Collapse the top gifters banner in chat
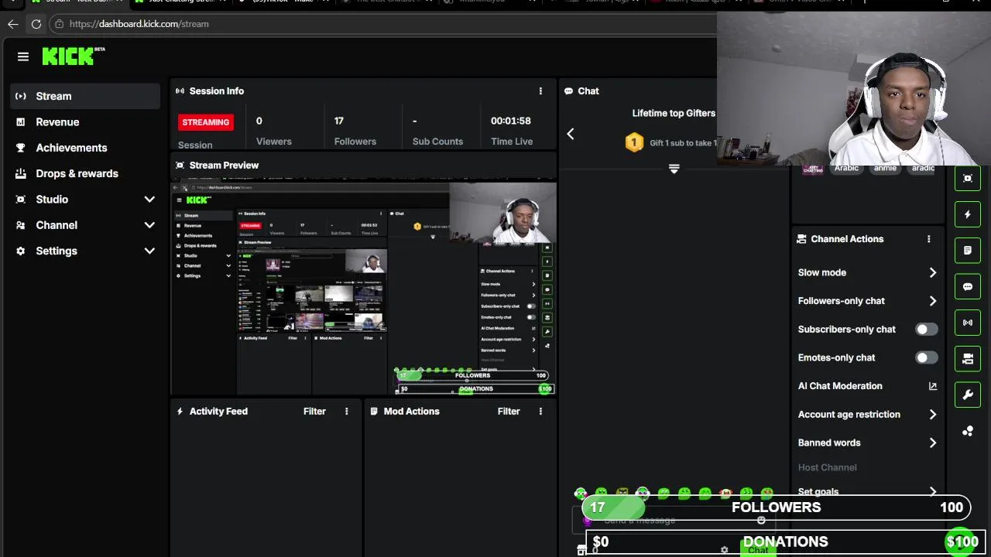This screenshot has height=557, width=991. point(674,169)
